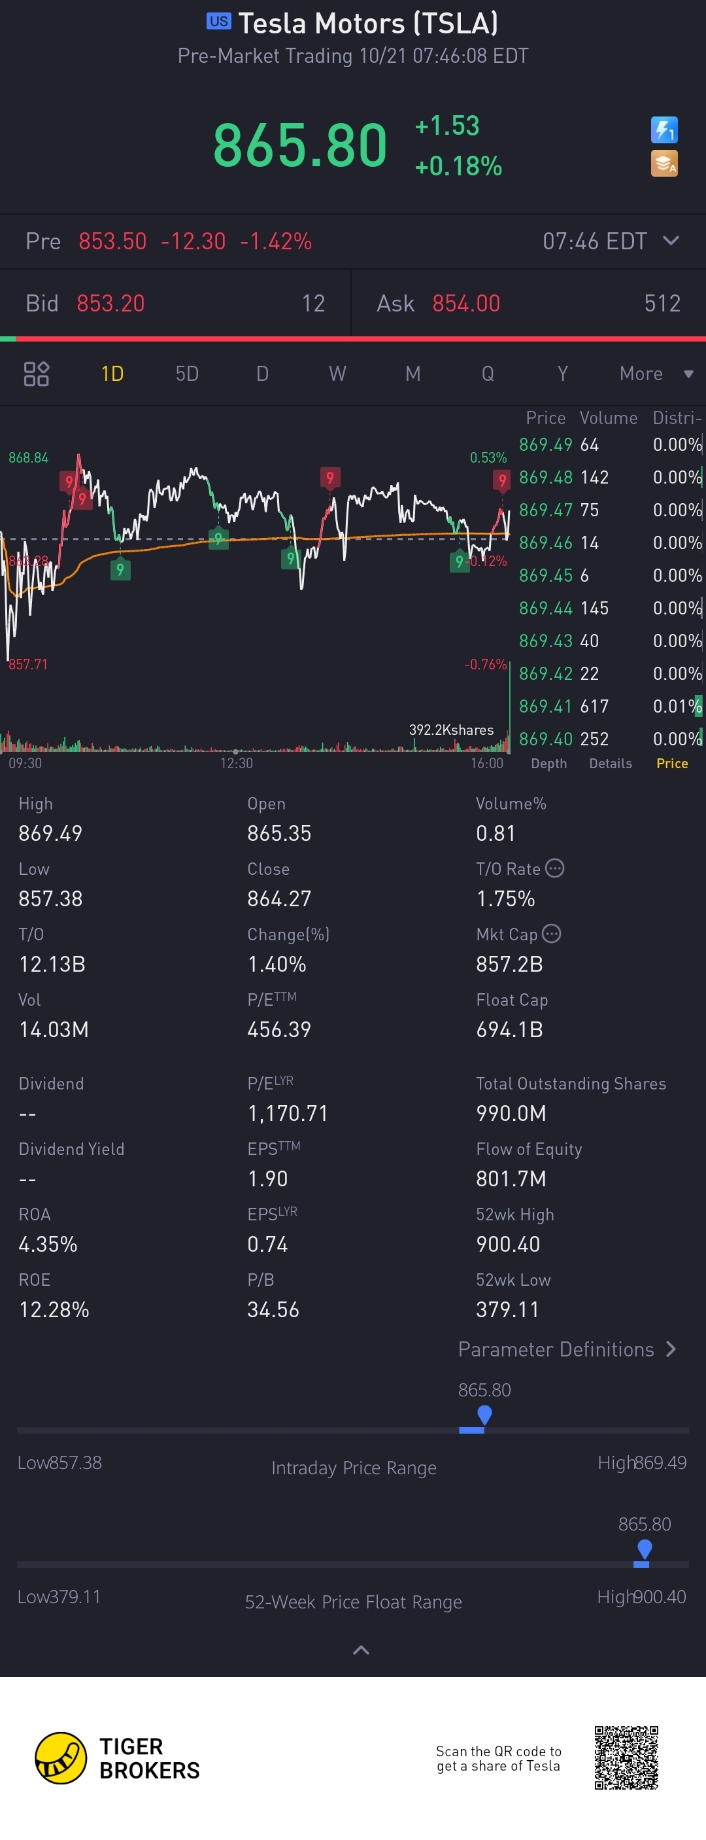
Task: Tap the T/O Rate info icon
Action: click(554, 868)
